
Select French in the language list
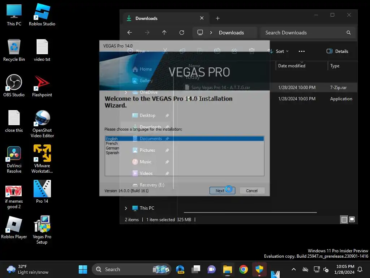coord(112,143)
